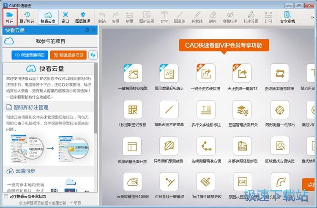This screenshot has width=317, height=208.
Task: Open 图形识别 shape recognition tool
Action: click(147, 17)
